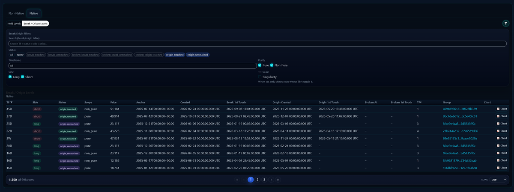This screenshot has height=192, width=514.
Task: Sort by the Origin 1st Touch header
Action: [x=329, y=102]
